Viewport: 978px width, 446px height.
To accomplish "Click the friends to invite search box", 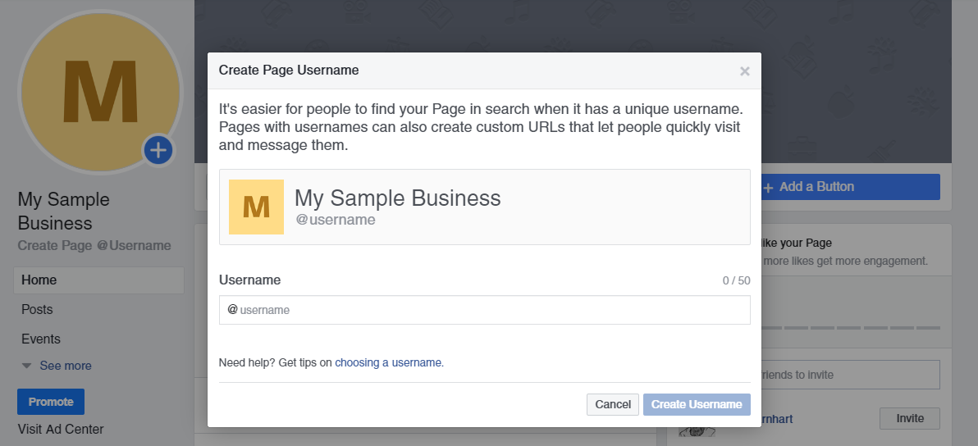I will 849,375.
